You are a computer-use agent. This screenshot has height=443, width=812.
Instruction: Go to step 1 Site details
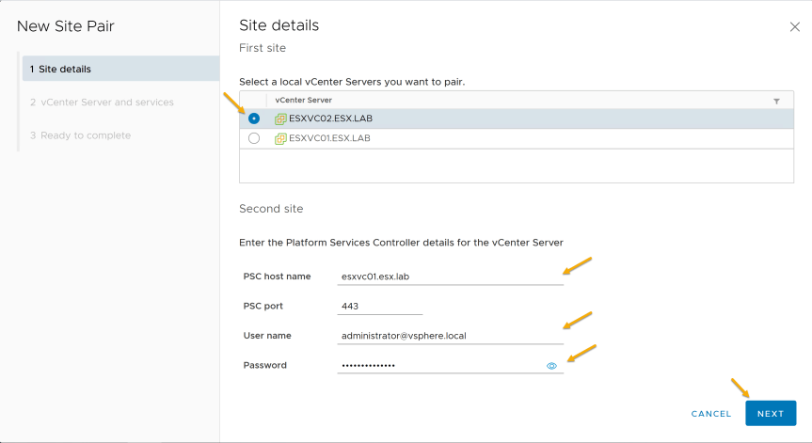[120, 69]
